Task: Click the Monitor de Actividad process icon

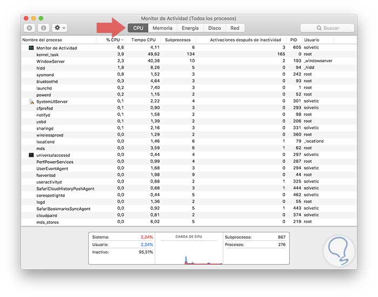Action: click(x=31, y=48)
